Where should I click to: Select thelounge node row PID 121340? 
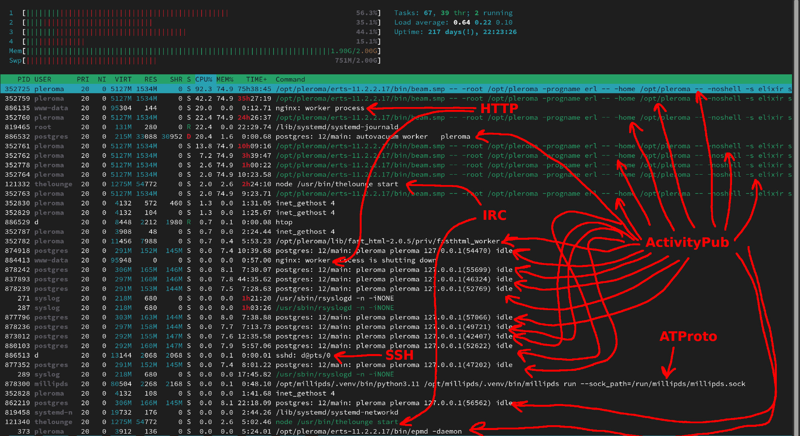click(396, 422)
